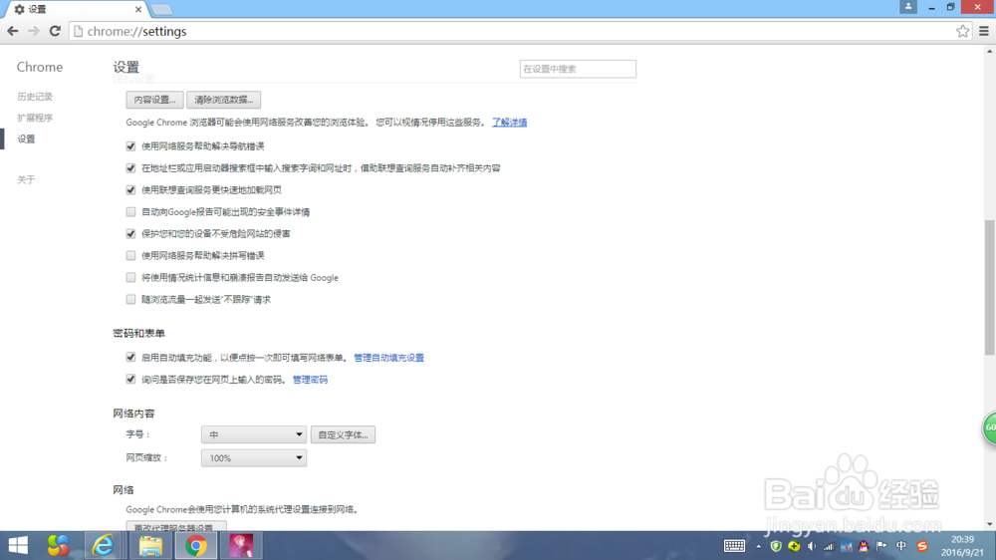This screenshot has height=560, width=996.
Task: Reload the settings page
Action: 55,31
